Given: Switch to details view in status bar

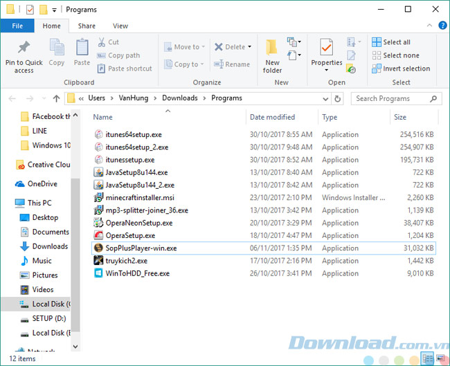Looking at the screenshot, I should [429, 358].
